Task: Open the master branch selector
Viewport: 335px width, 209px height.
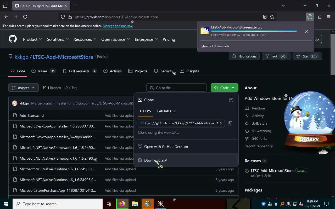Action: tap(24, 88)
